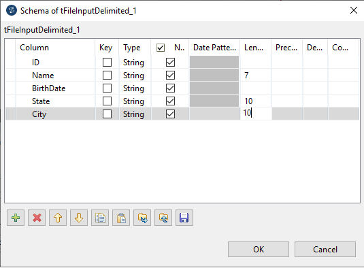Viewport: 364px width, 268px height.
Task: Open Type dropdown for Name row
Action: coord(135,76)
